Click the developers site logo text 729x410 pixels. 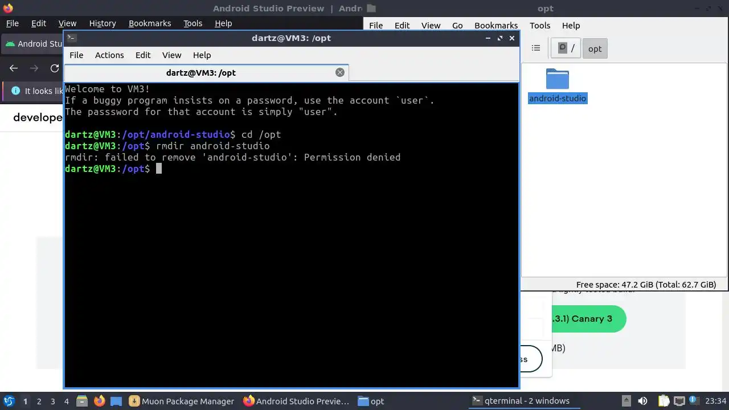[38, 118]
